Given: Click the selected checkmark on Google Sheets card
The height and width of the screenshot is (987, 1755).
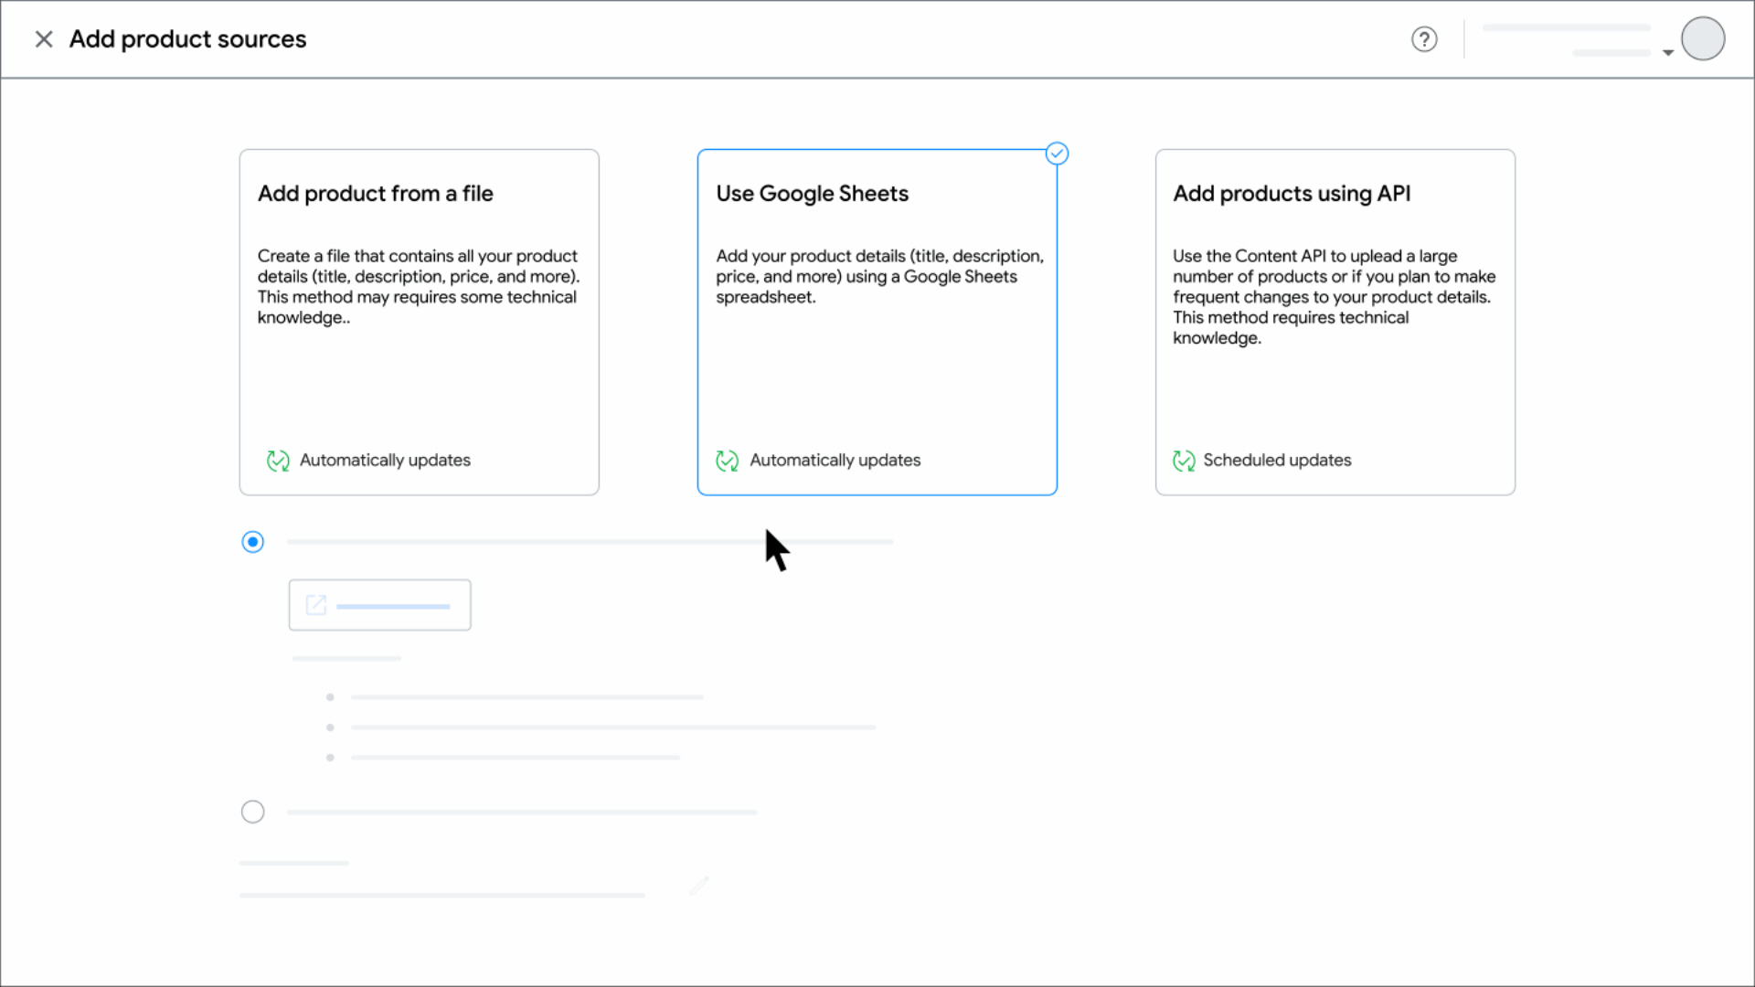Looking at the screenshot, I should [x=1057, y=154].
